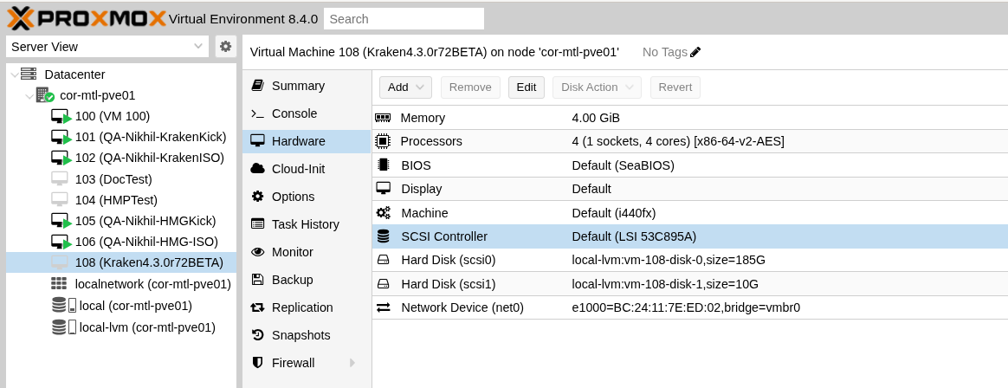
Task: Select the Hard Disk (scsi1) row
Action: point(690,284)
